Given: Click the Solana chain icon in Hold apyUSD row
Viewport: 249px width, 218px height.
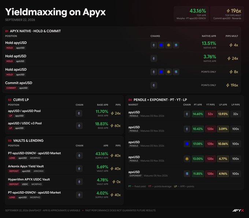Looking at the screenshot, I should [176, 45].
